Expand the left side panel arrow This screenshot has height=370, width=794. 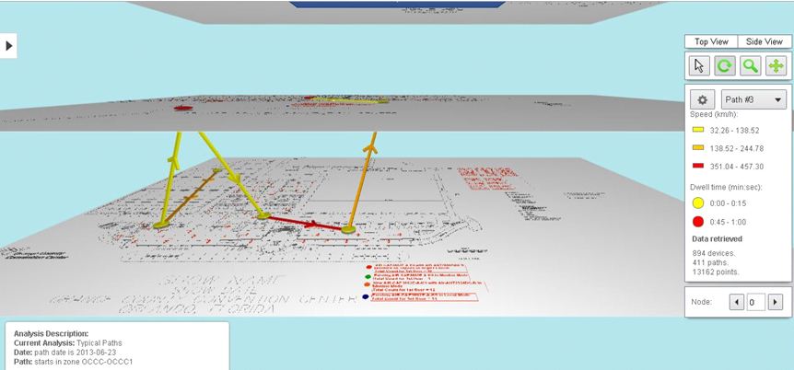click(x=8, y=46)
